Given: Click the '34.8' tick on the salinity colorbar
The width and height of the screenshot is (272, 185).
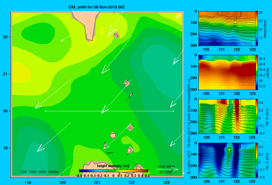Looking at the screenshot, I should [262, 59].
